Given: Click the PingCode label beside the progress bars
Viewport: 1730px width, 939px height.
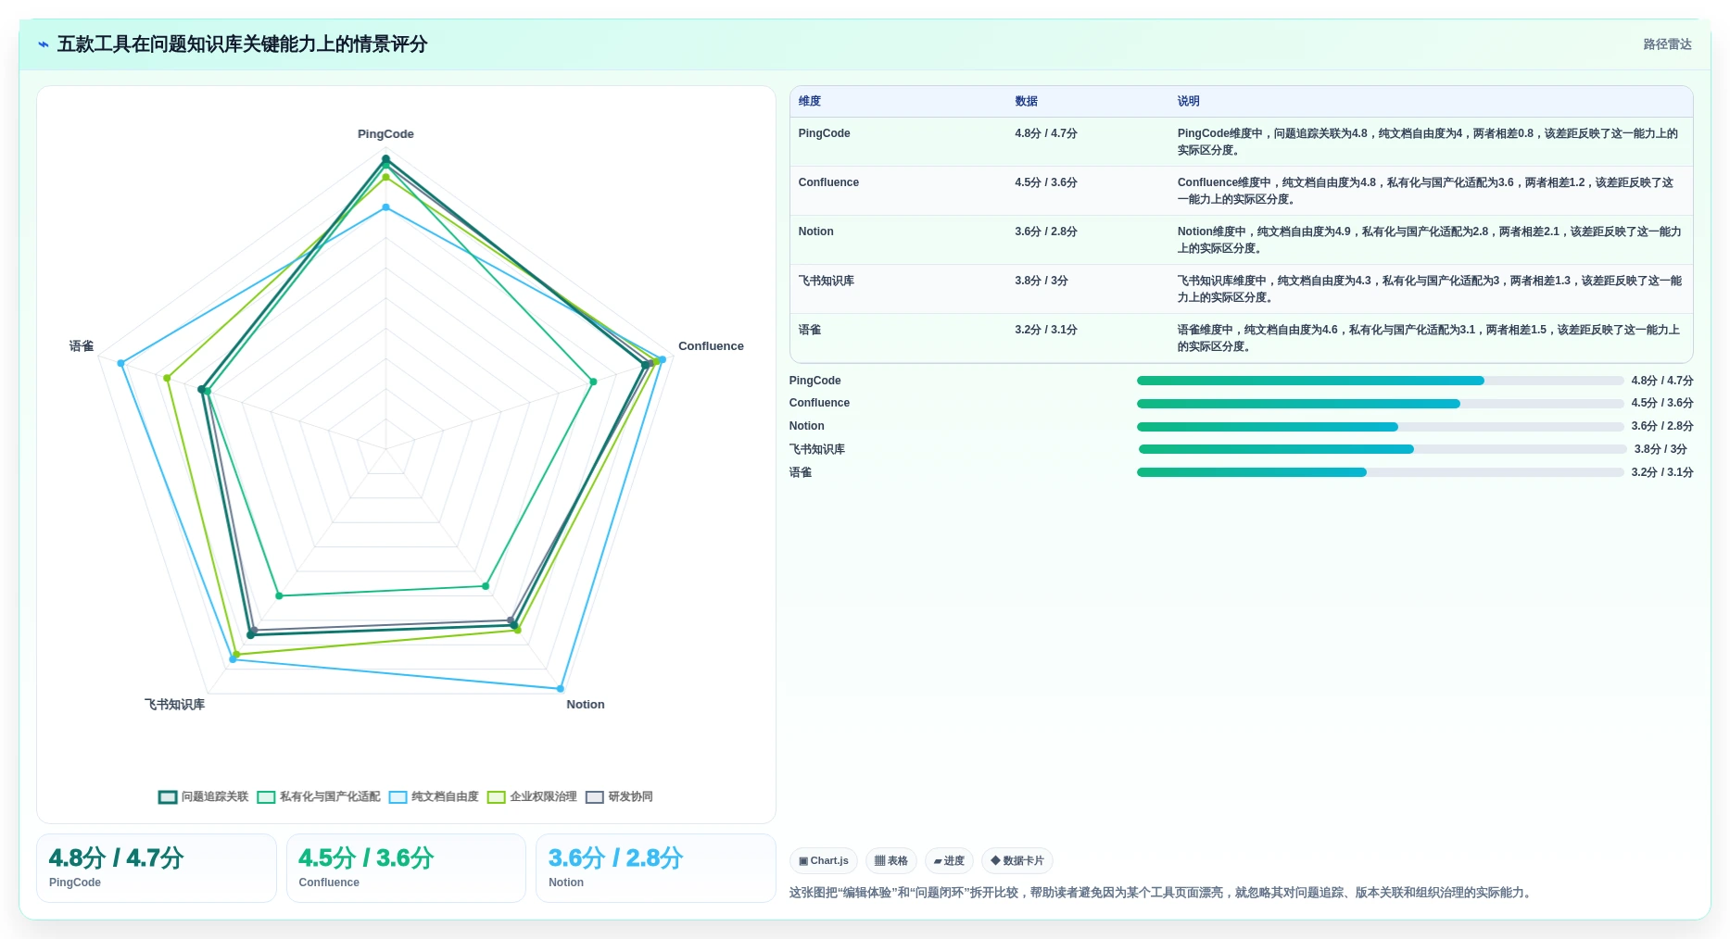Looking at the screenshot, I should 815,381.
